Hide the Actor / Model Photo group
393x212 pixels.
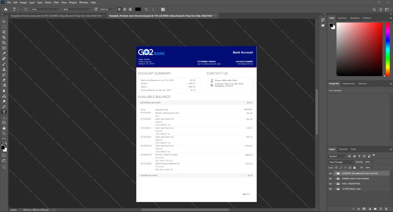330,184
